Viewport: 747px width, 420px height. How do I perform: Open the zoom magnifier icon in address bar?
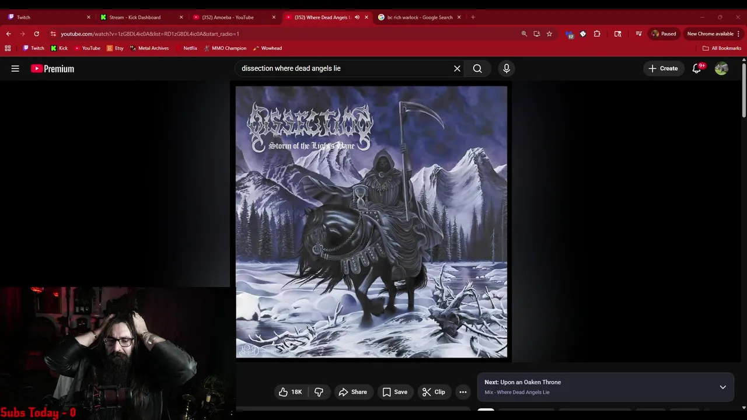point(524,34)
